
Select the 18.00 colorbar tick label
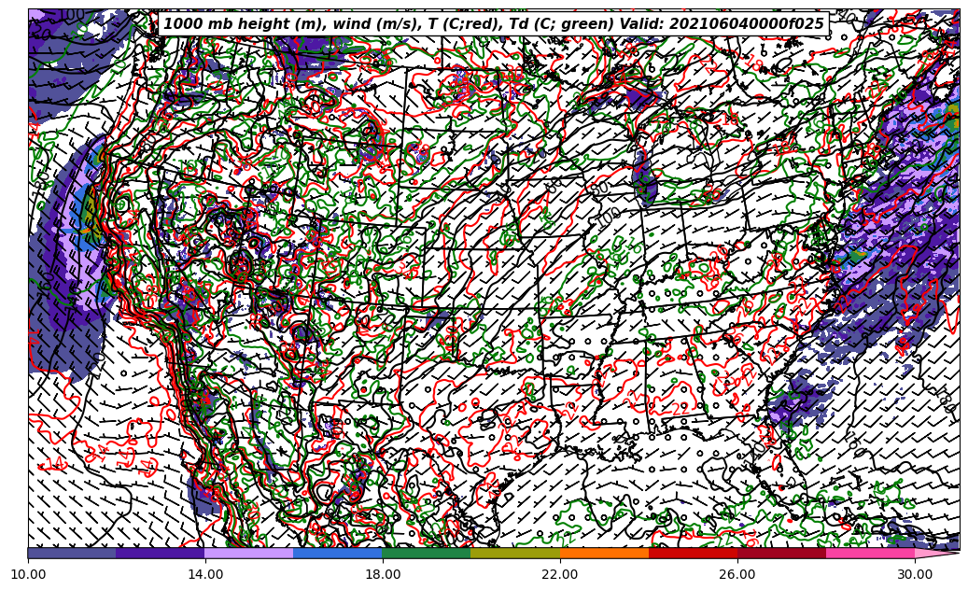(x=383, y=575)
